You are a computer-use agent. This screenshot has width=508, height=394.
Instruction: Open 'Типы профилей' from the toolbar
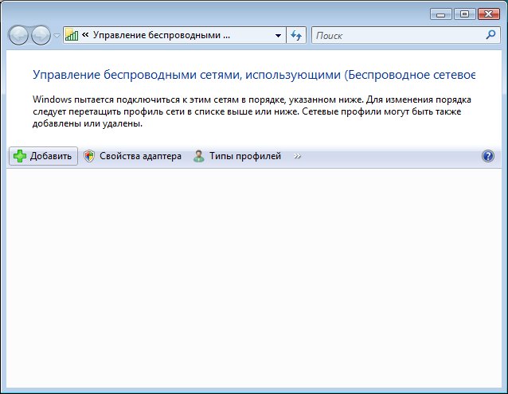237,156
